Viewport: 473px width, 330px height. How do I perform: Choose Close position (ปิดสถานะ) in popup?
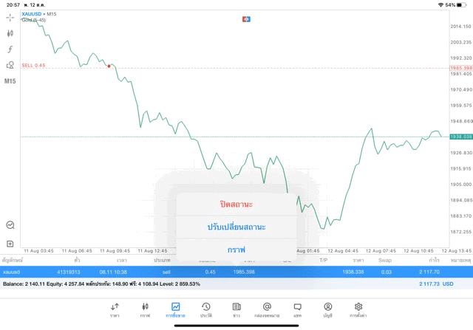coord(236,204)
